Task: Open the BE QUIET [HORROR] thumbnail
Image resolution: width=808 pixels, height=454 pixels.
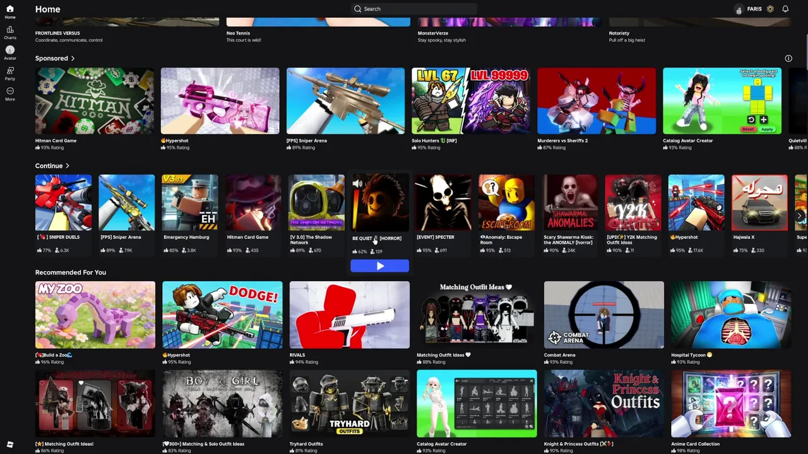Action: pos(379,203)
